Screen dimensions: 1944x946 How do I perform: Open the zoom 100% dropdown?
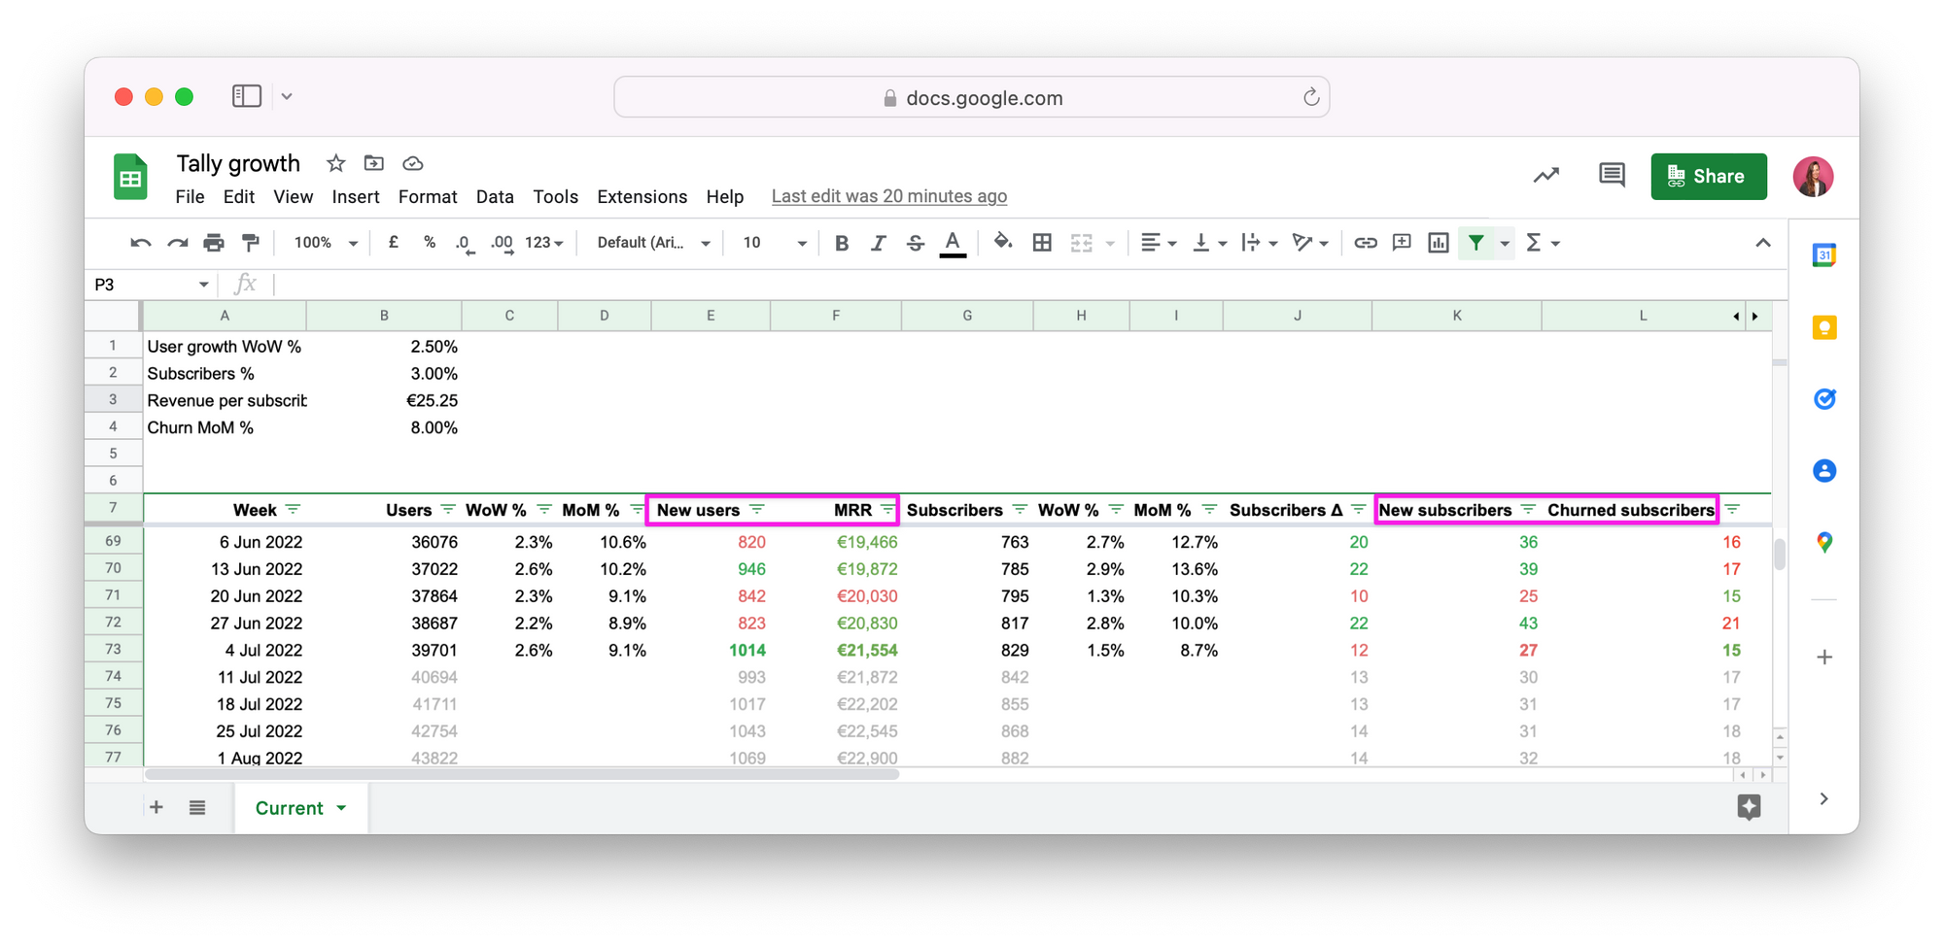[x=326, y=243]
